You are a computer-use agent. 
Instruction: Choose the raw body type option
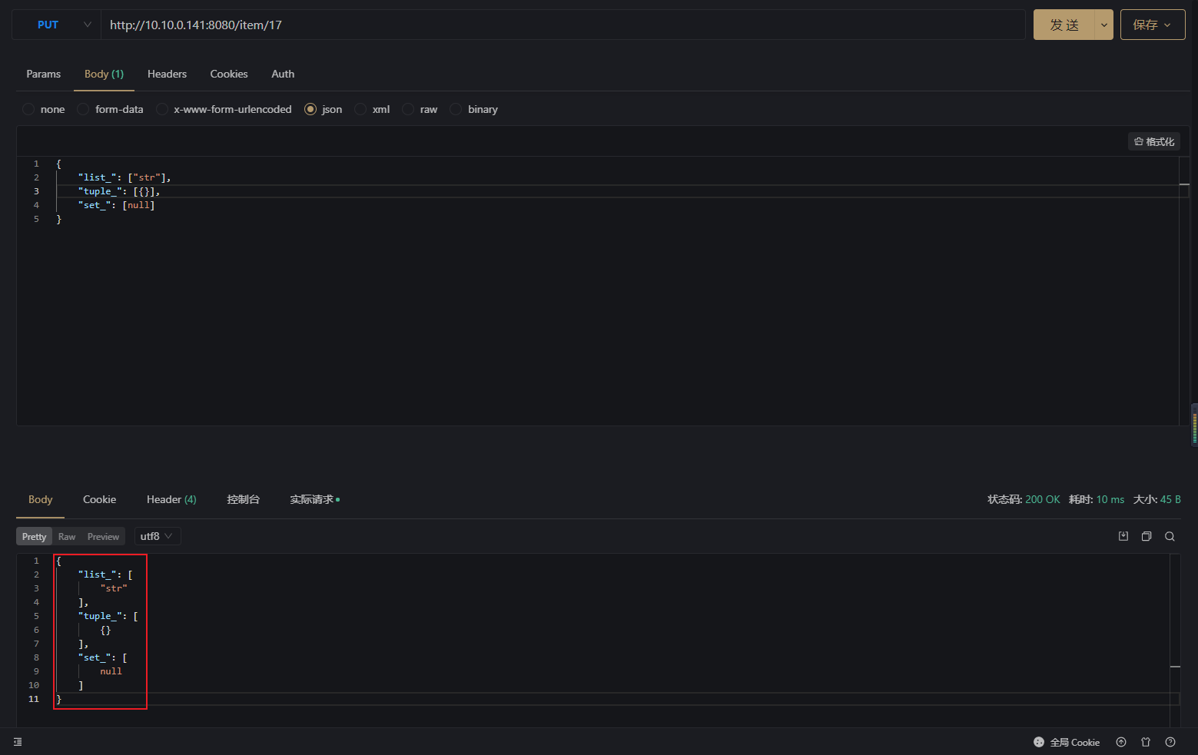coord(409,109)
